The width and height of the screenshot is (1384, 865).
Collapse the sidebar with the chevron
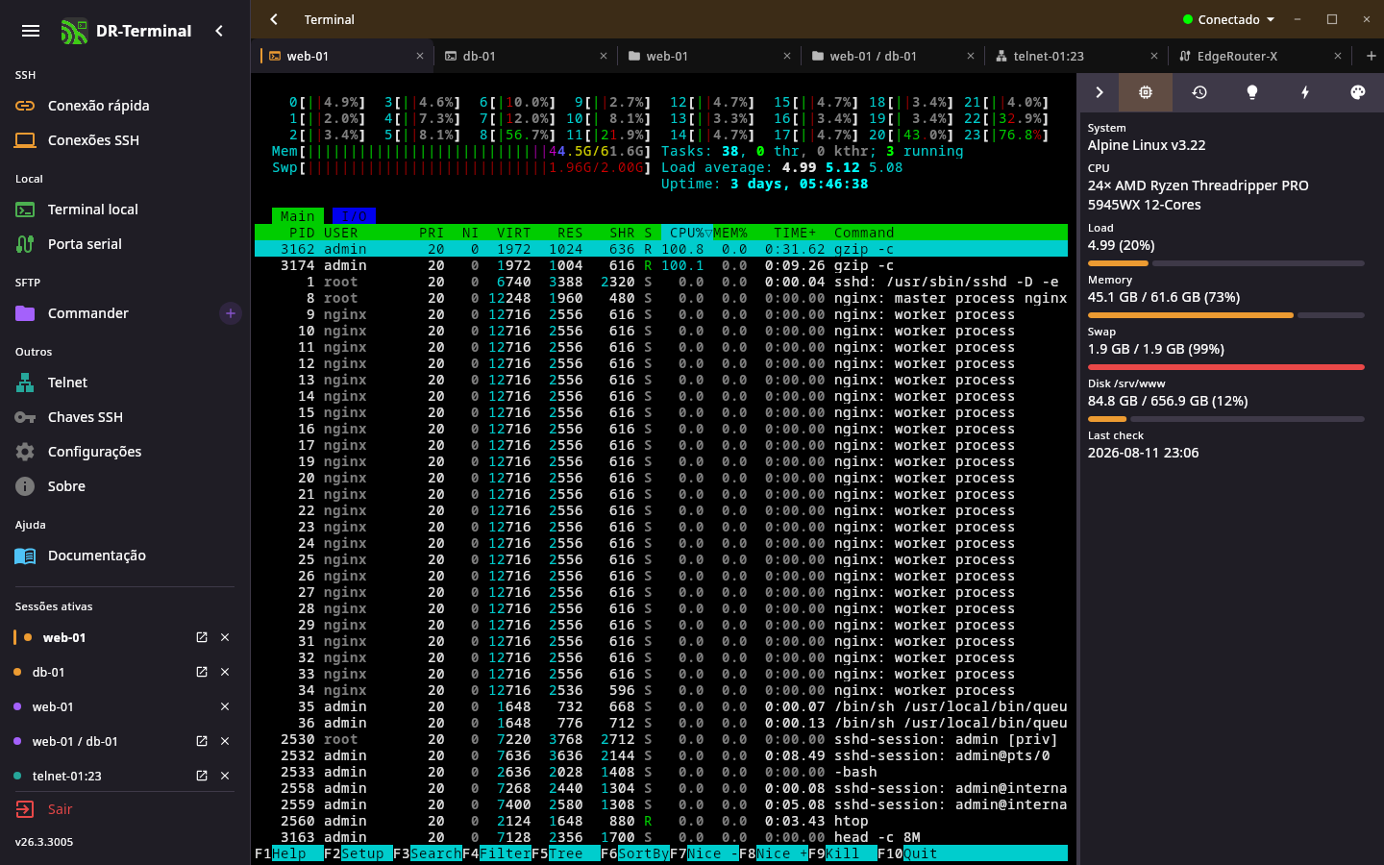[219, 31]
